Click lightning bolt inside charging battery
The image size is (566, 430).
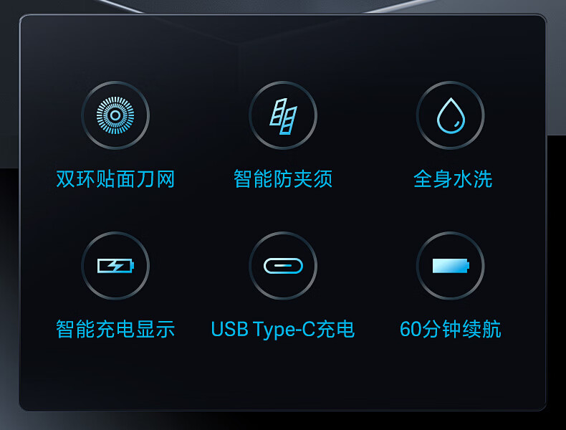[x=114, y=266]
